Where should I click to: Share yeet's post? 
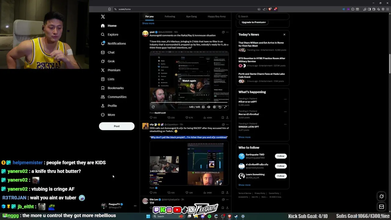click(227, 118)
